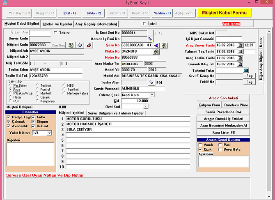
Task: Select Müşteri Kabul Bilgileri tab
Action: pos(22,23)
